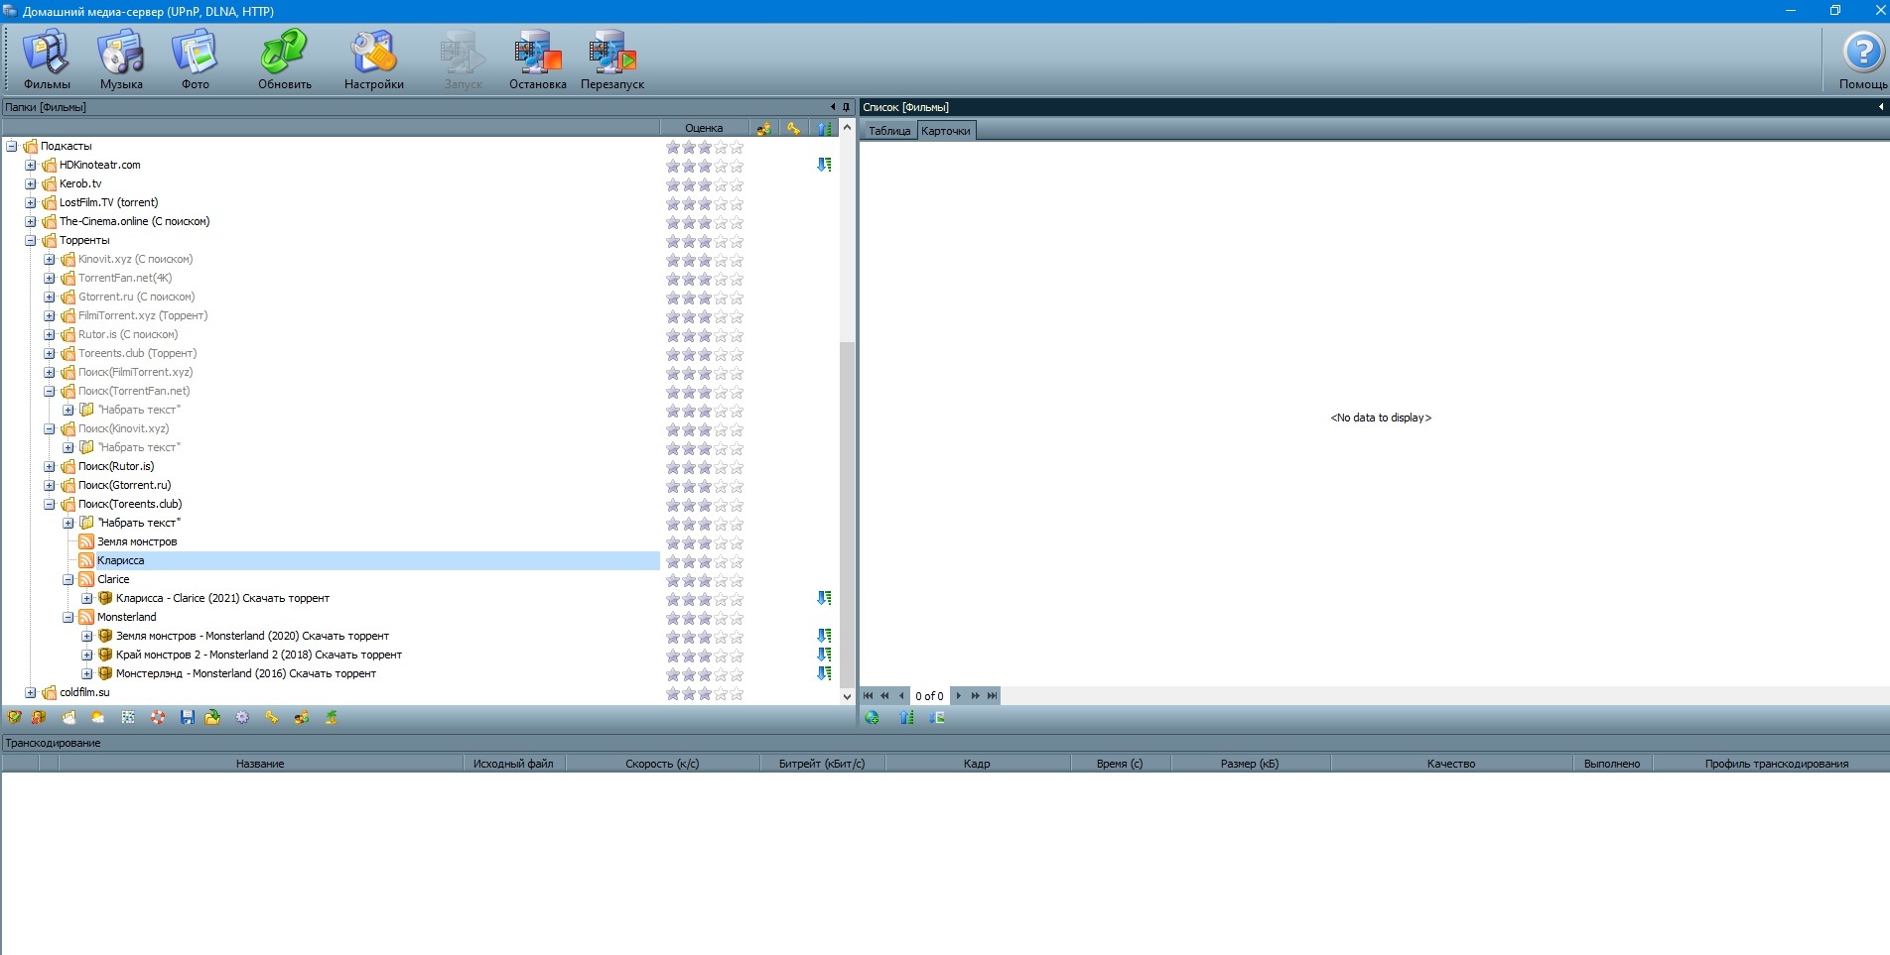Viewport: 1890px width, 955px height.
Task: Click the globe icon below the list panel
Action: 872,717
